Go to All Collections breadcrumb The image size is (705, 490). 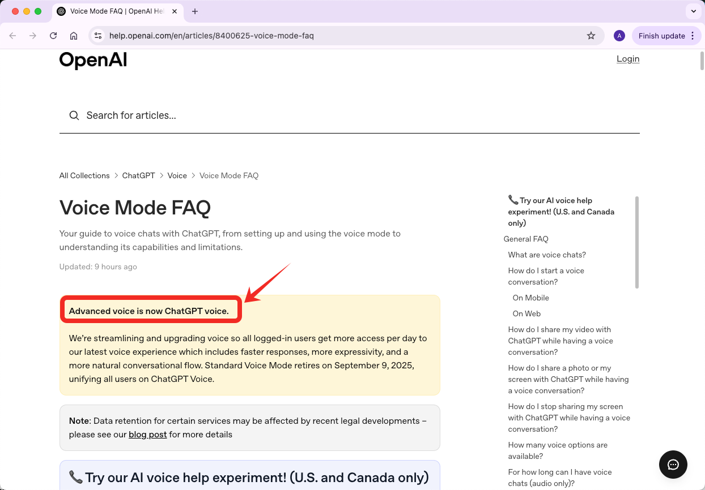tap(84, 175)
